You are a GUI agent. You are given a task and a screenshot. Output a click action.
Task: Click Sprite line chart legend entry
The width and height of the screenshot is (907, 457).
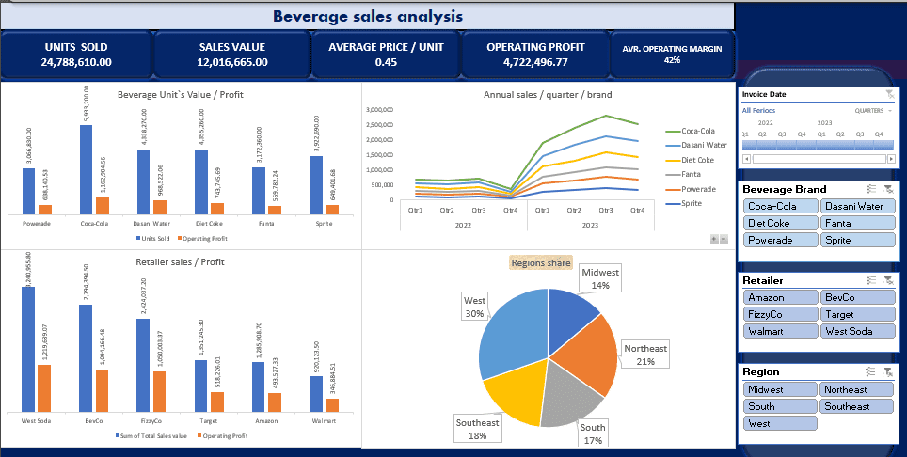click(x=684, y=203)
